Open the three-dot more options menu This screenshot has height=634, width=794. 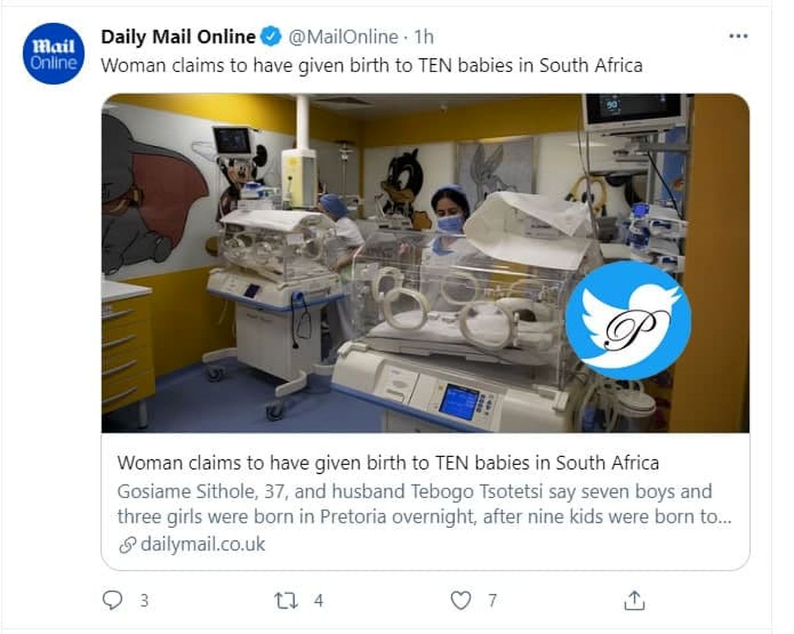(738, 36)
